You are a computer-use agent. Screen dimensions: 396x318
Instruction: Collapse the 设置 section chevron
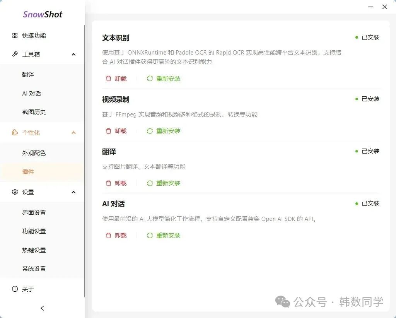pos(73,192)
